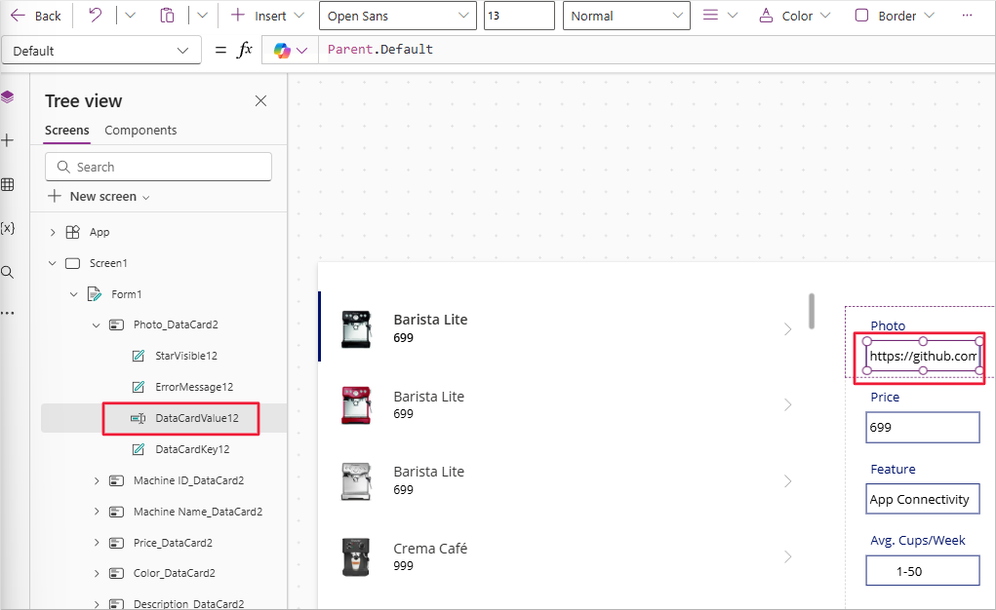This screenshot has width=996, height=610.
Task: Open the Normal font weight dropdown
Action: (626, 16)
